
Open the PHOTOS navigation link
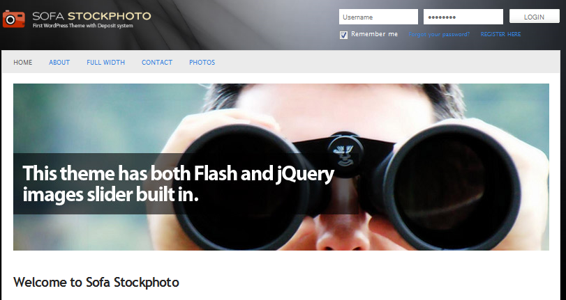pos(202,63)
